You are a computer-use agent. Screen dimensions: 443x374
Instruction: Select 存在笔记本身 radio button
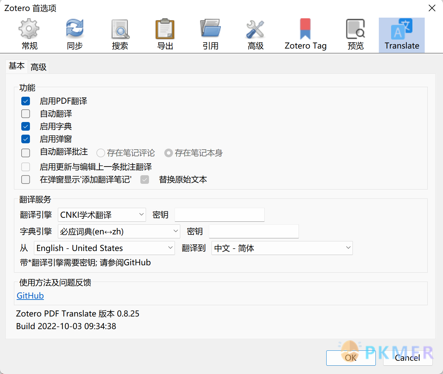[x=169, y=153]
